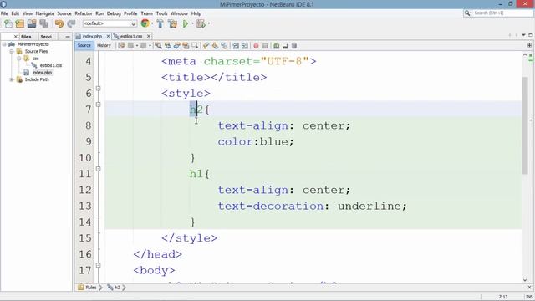Click the Toggle Highlight Search icon
The height and width of the screenshot is (301, 535).
click(186, 46)
